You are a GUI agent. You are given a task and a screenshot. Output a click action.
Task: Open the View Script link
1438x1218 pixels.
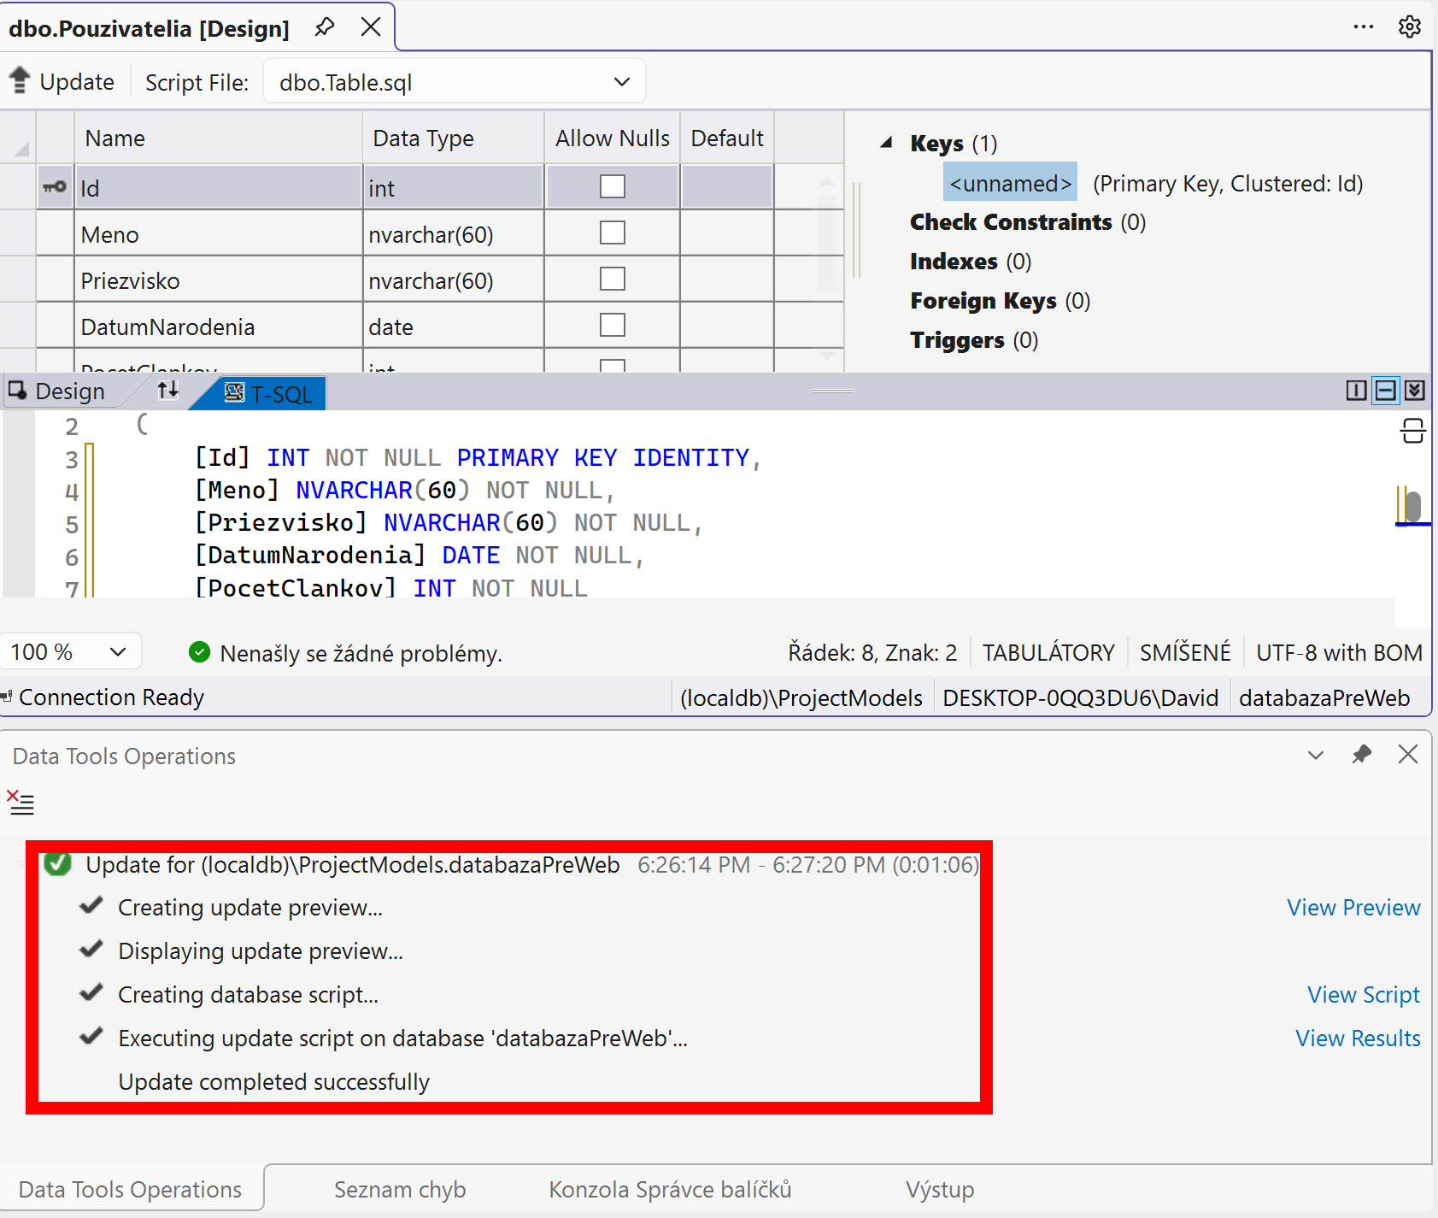click(1364, 995)
